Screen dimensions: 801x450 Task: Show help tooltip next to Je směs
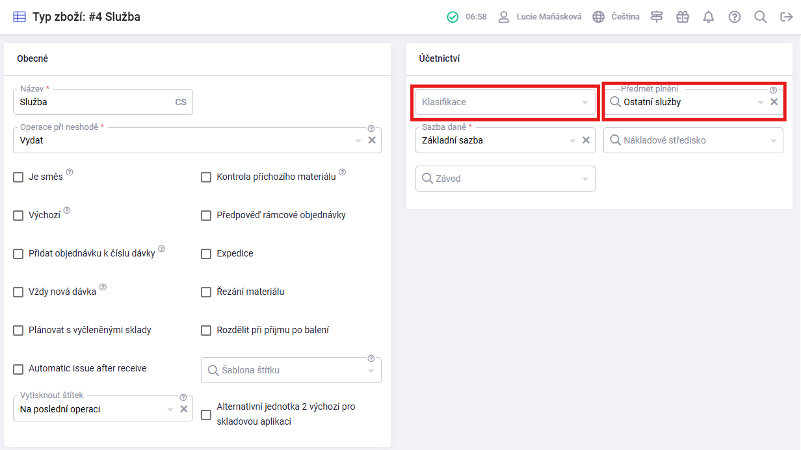[70, 173]
